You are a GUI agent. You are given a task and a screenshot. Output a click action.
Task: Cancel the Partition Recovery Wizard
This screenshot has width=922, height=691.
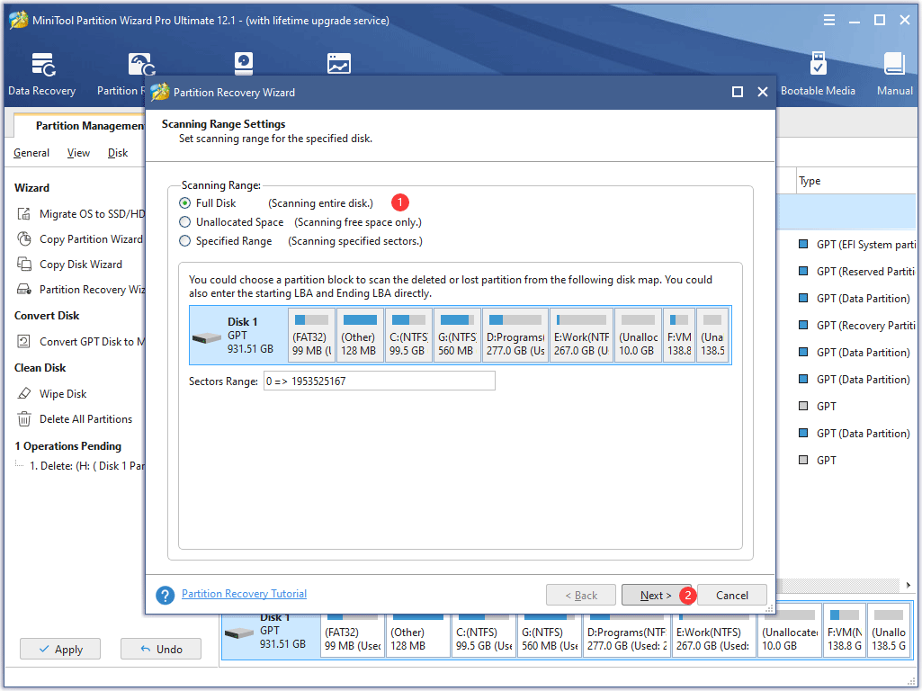point(732,595)
